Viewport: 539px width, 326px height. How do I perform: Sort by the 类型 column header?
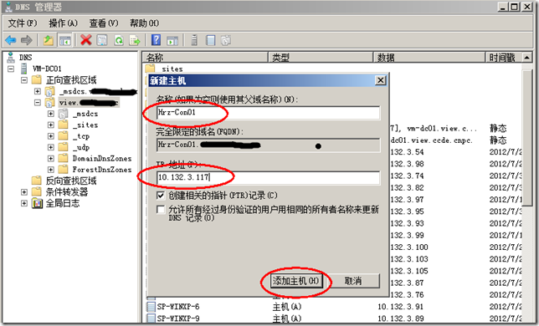pyautogui.click(x=321, y=58)
